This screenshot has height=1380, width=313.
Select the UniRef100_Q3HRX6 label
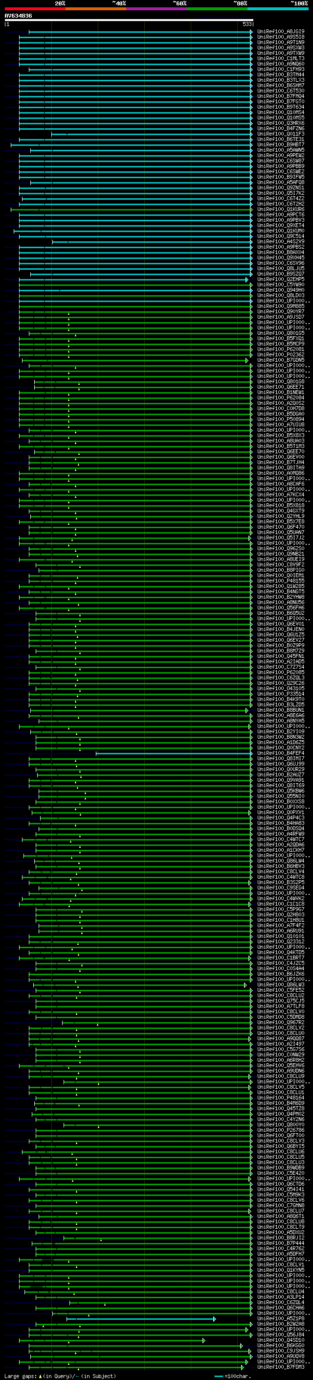281,123
